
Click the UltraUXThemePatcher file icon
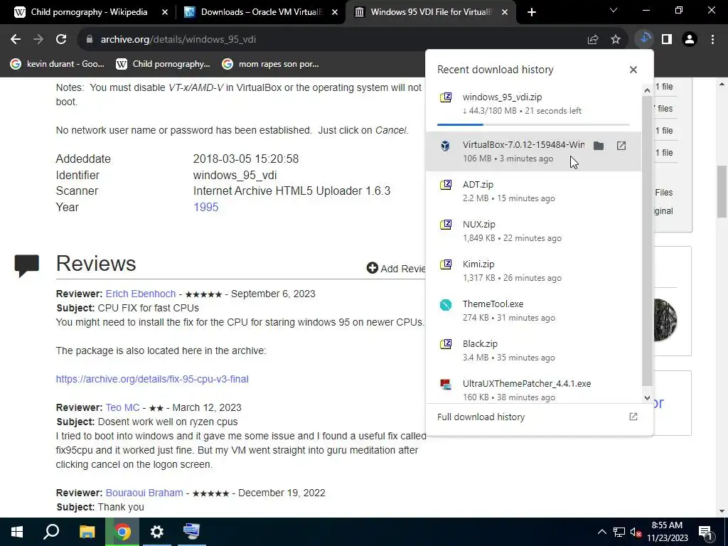coord(446,384)
